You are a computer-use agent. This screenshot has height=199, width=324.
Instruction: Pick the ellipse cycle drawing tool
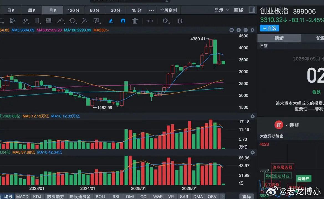(x=73, y=21)
